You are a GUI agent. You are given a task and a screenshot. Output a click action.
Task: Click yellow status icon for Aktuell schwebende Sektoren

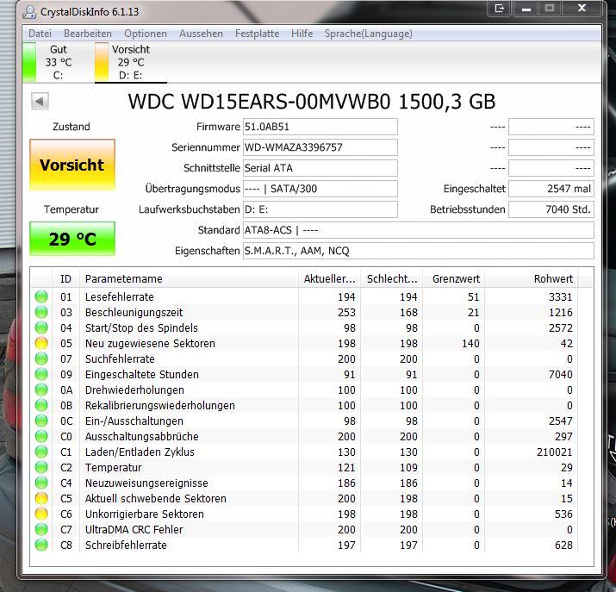41,499
